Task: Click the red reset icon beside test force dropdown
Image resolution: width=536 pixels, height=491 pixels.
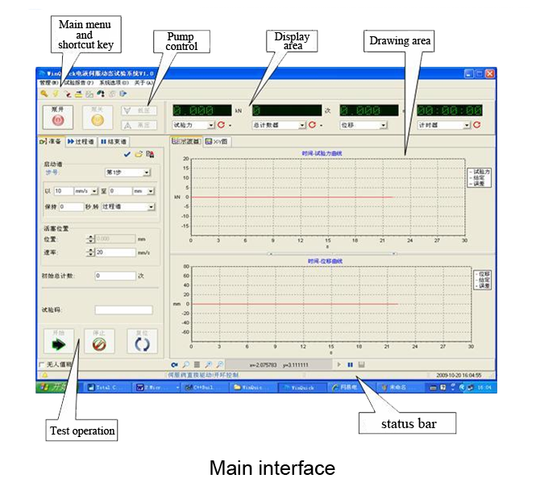Action: tap(222, 126)
